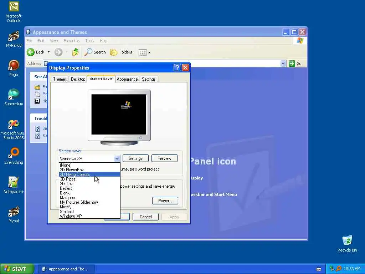
Task: Click the Up folder toolbar icon
Action: point(76,52)
